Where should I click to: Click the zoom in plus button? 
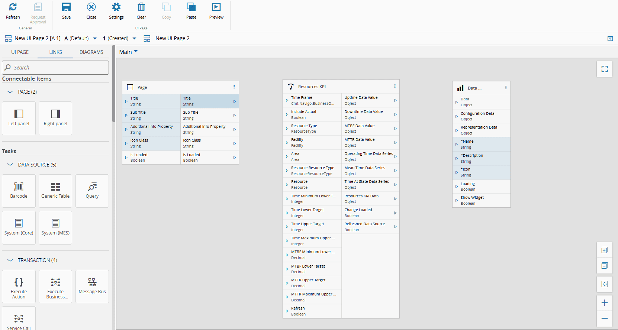coord(604,303)
